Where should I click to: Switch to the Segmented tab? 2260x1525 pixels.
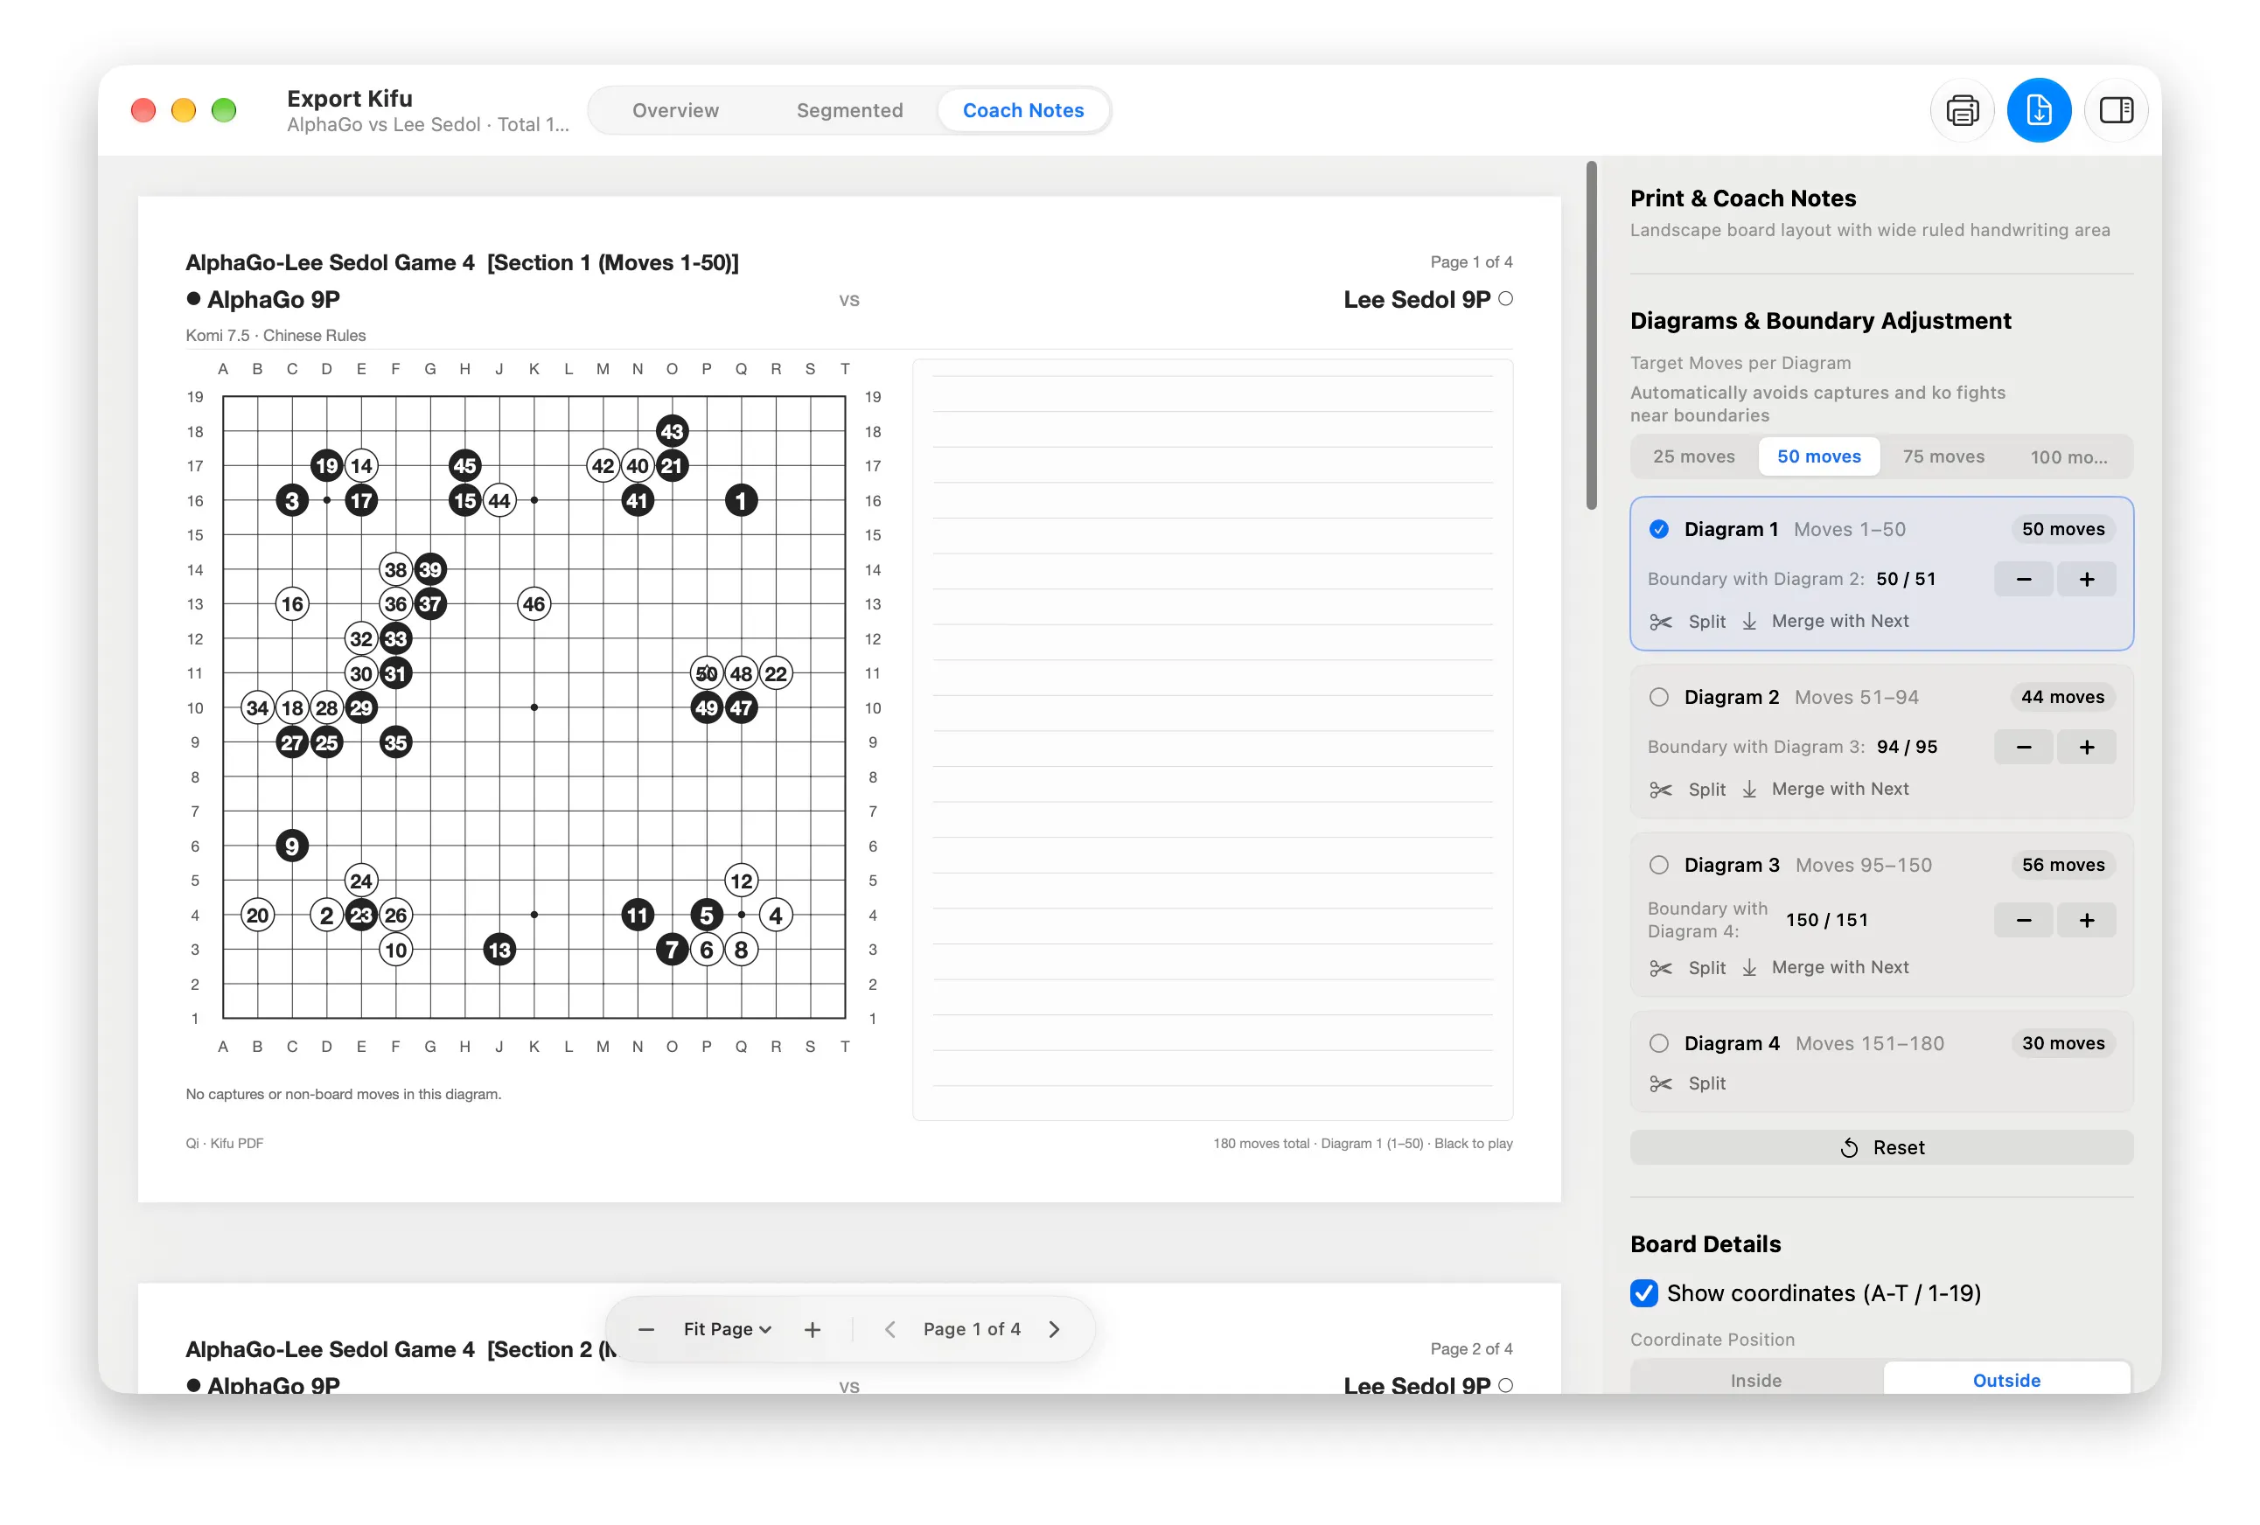click(850, 111)
